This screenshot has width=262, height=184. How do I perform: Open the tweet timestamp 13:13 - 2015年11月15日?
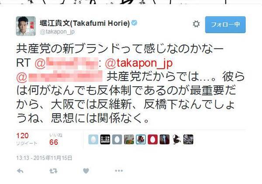(44, 158)
